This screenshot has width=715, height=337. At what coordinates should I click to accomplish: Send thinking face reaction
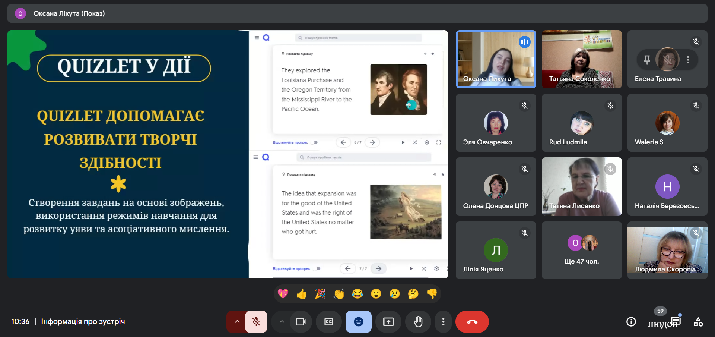tap(413, 294)
